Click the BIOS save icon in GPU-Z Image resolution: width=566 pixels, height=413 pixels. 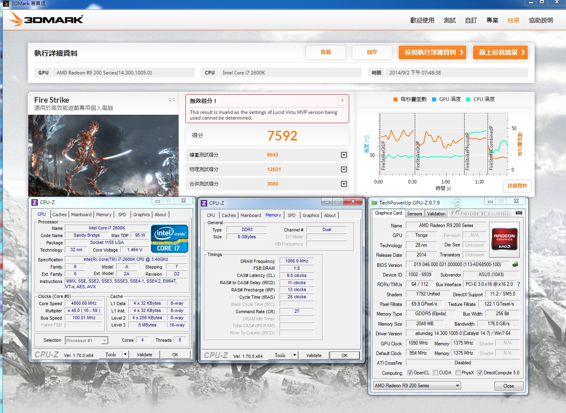coord(515,264)
